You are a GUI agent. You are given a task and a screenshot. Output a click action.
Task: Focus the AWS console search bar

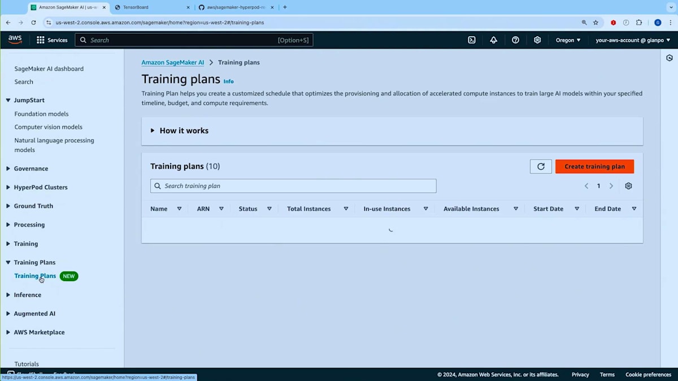(x=194, y=40)
